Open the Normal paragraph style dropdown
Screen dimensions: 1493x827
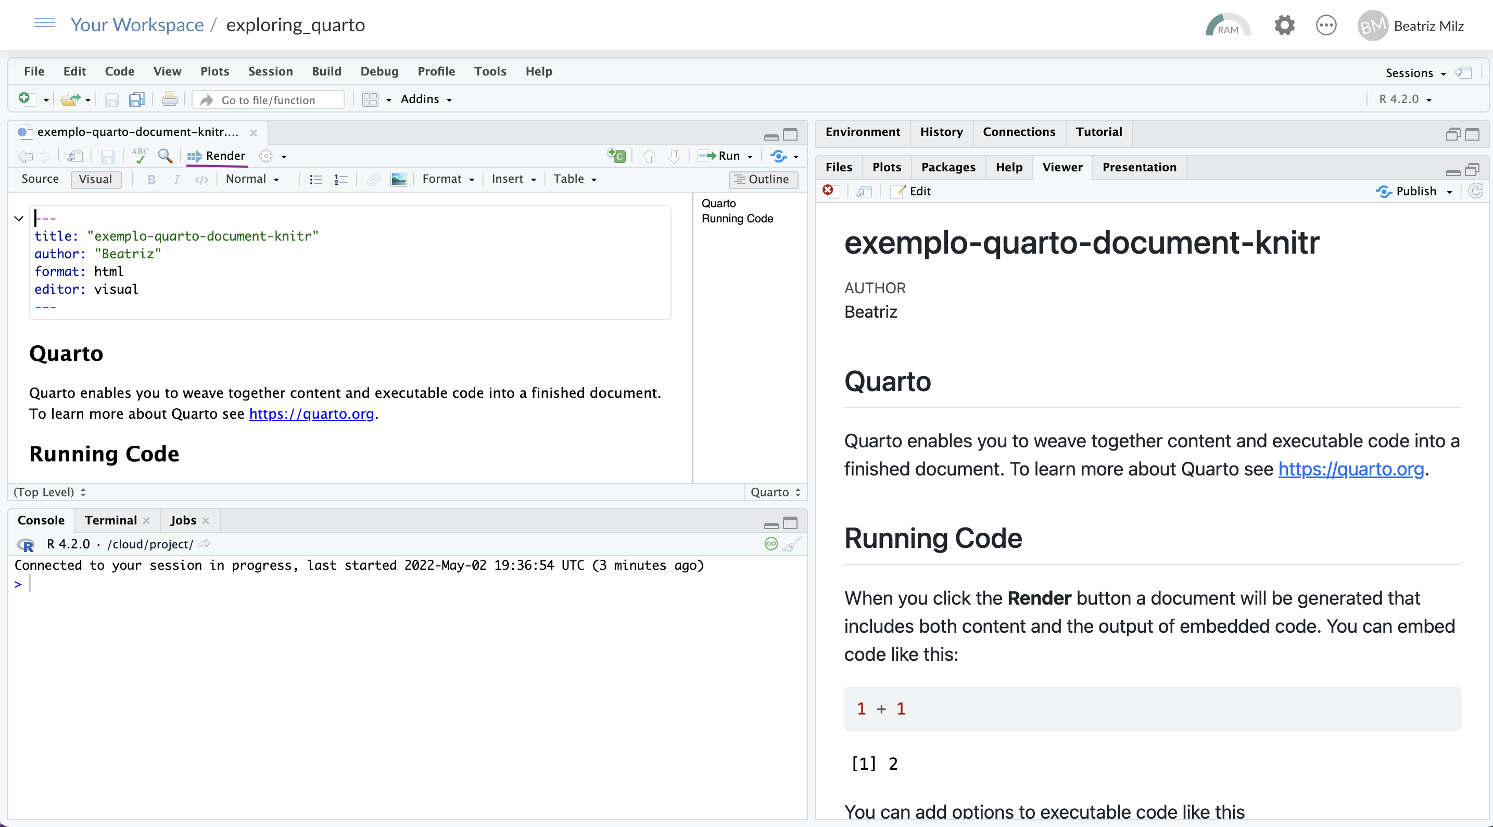[252, 179]
